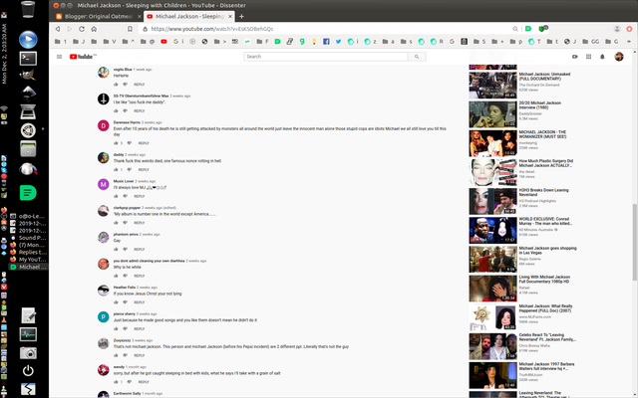Reload the page with the refresh icon
The width and height of the screenshot is (638, 398).
[82, 29]
